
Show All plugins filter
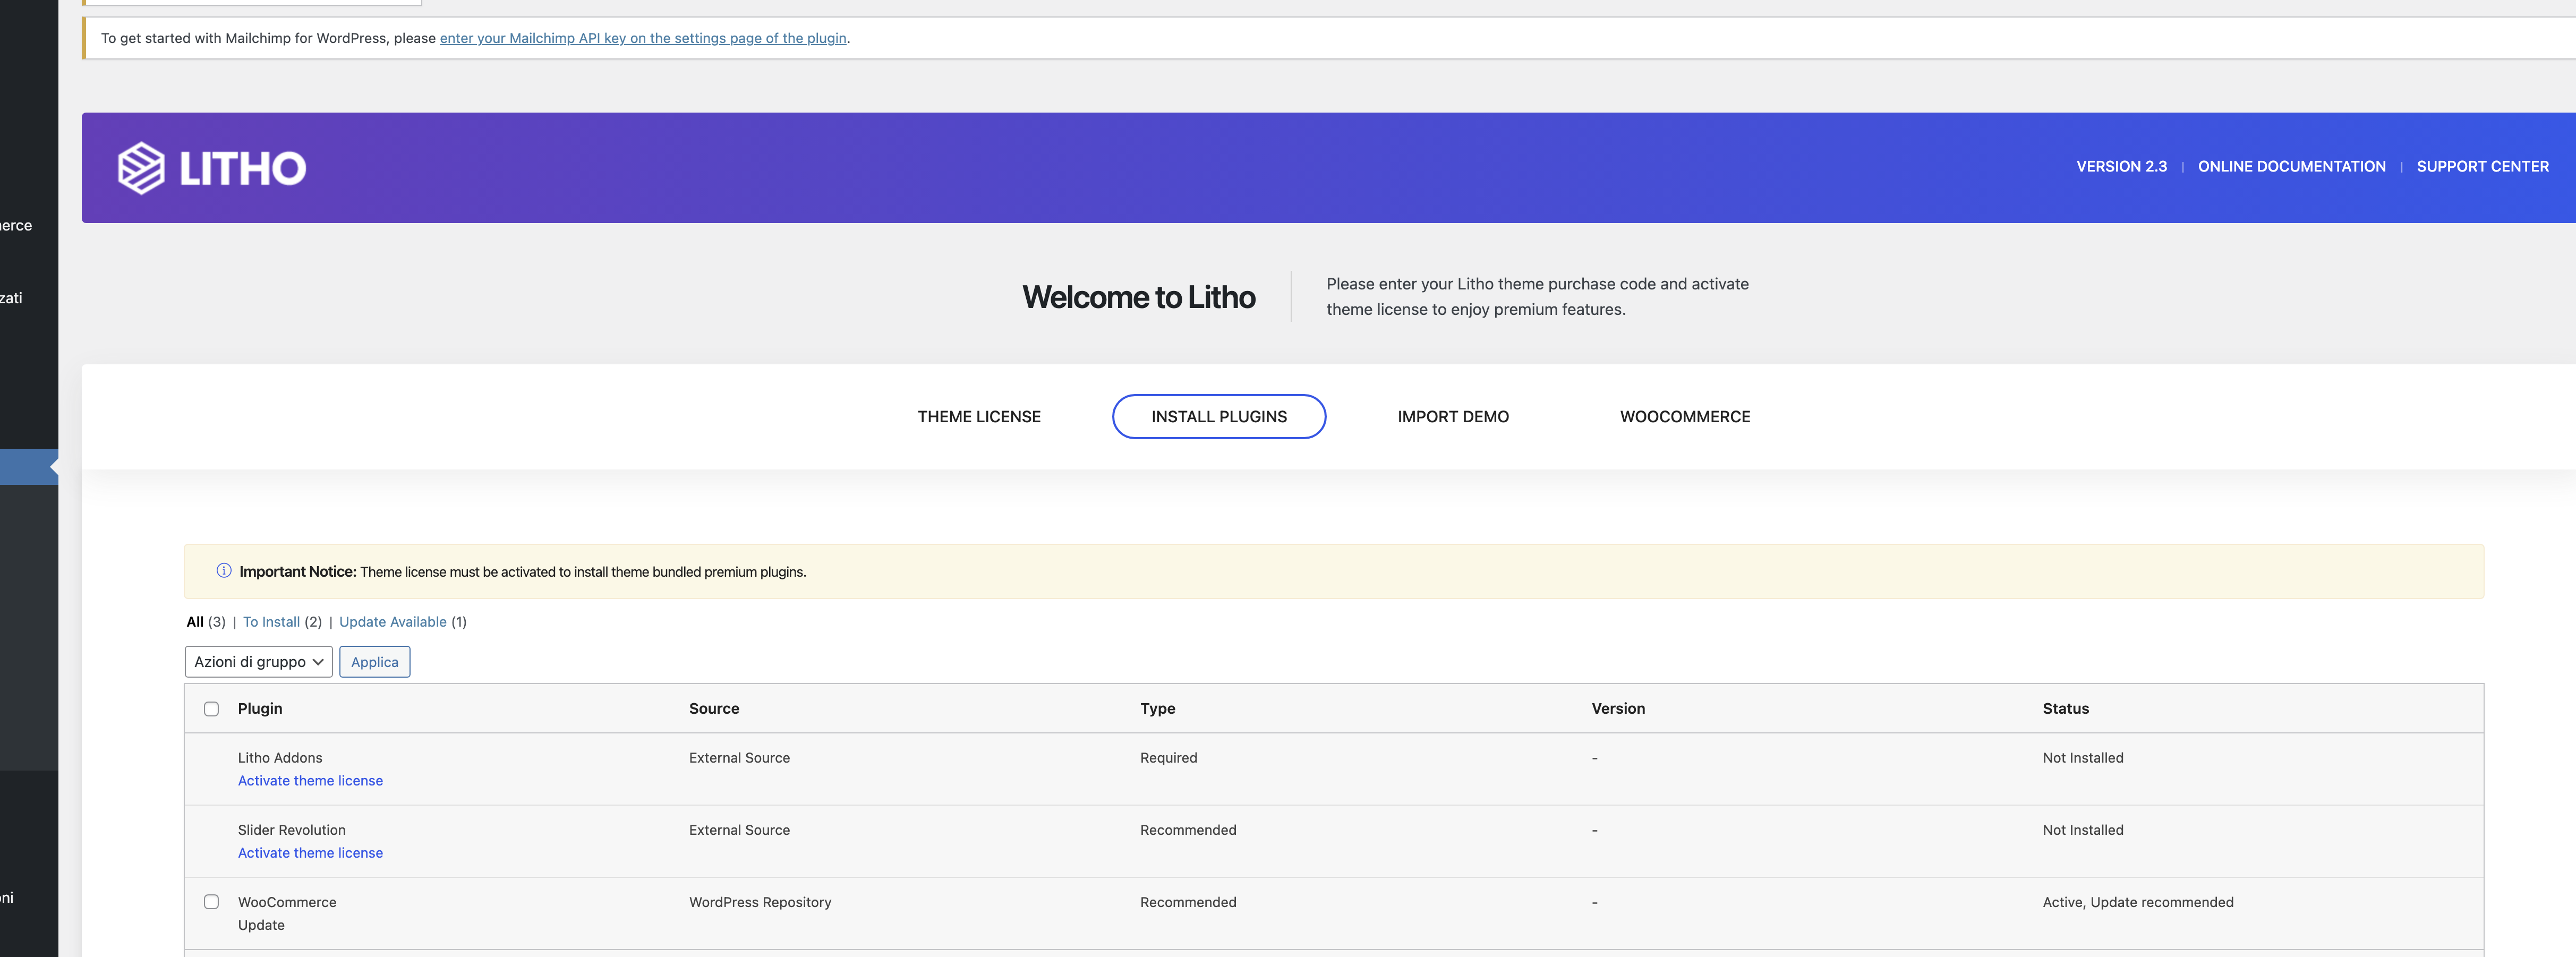(x=195, y=622)
